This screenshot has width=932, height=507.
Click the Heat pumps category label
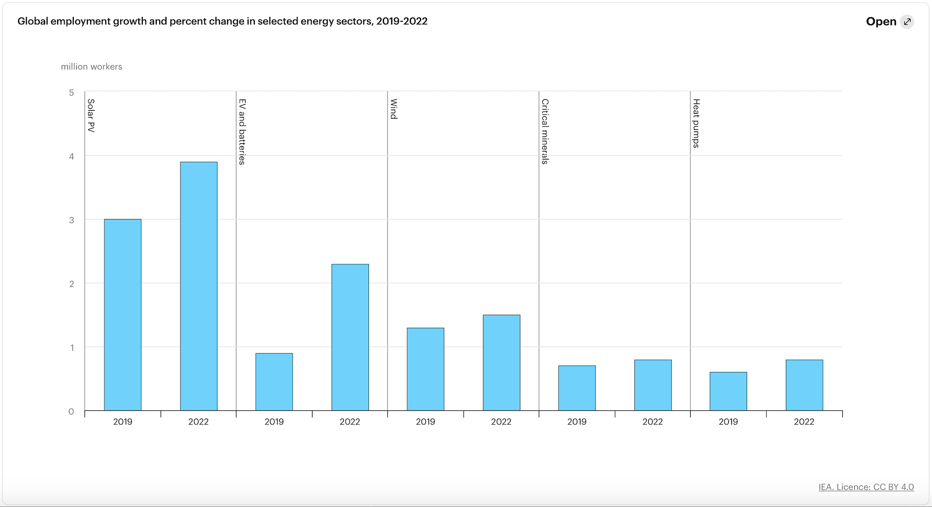pos(696,123)
